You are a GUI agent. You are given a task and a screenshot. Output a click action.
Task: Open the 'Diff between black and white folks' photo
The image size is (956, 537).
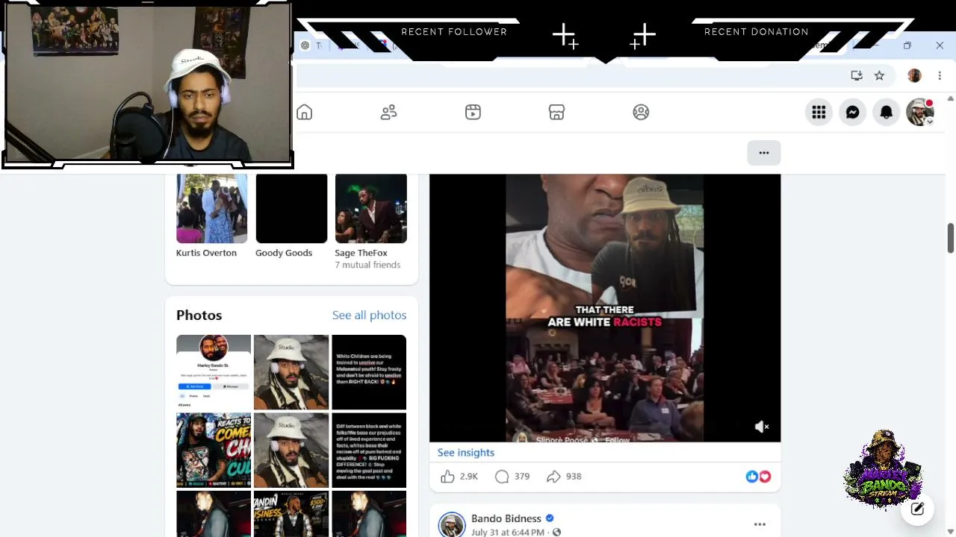tap(369, 450)
